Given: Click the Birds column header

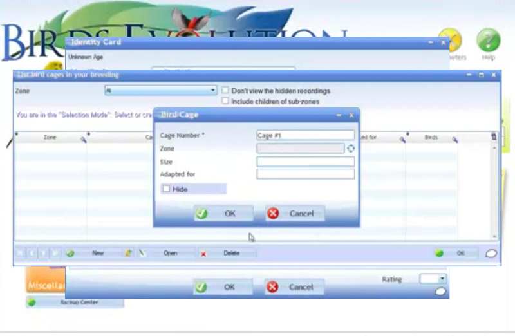Looking at the screenshot, I should point(431,137).
